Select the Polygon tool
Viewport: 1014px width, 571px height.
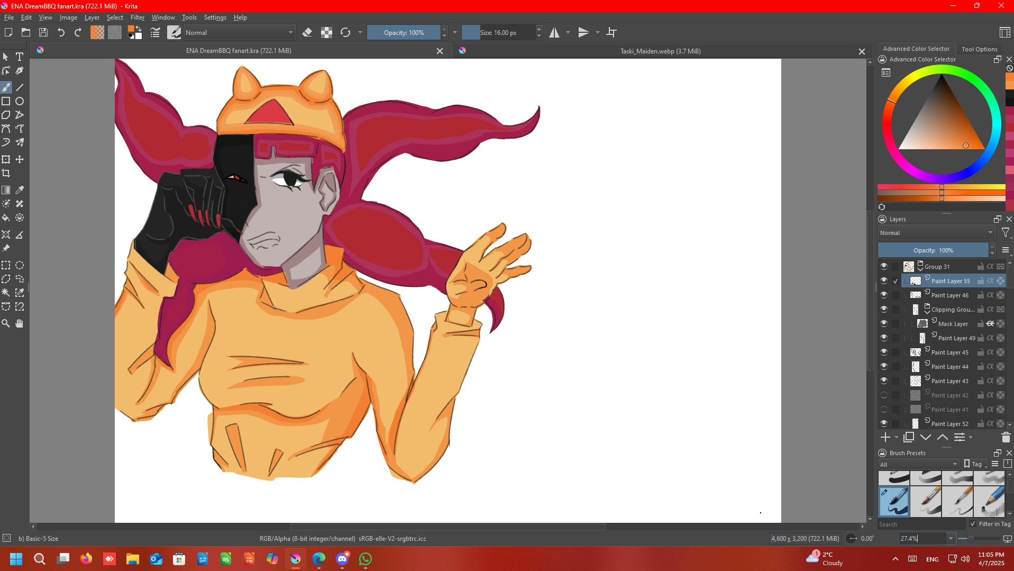click(x=6, y=115)
